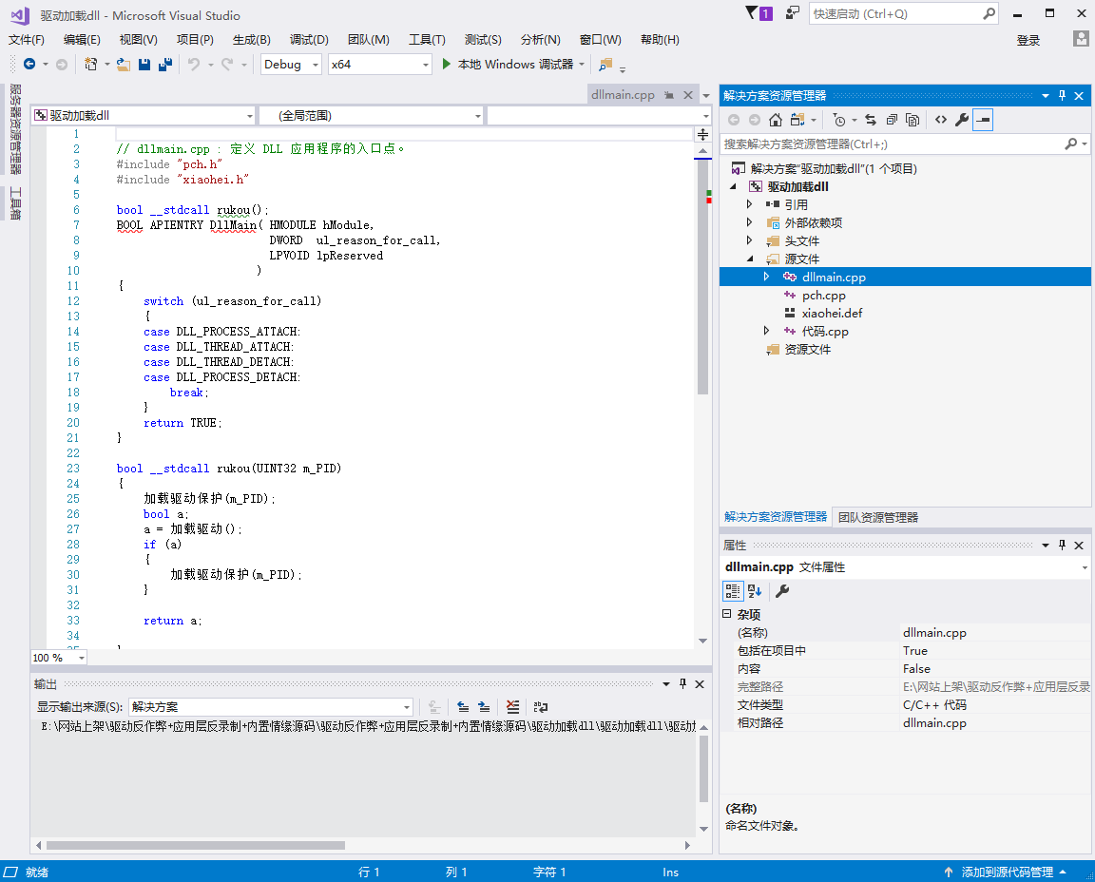
Task: Click the wrench icon in Solution Explorer
Action: (x=961, y=120)
